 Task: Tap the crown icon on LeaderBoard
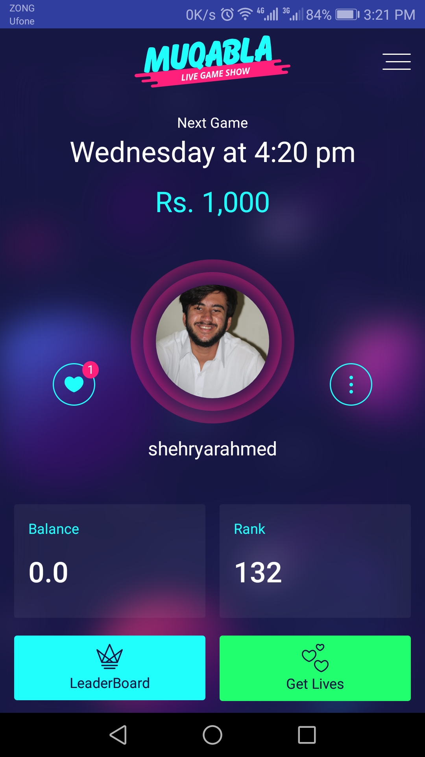(x=110, y=656)
